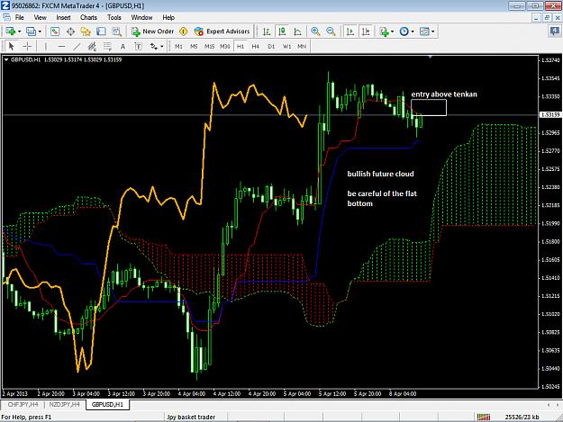Switch timeframe to M30
Screen dimensions: 563x422
[225, 46]
